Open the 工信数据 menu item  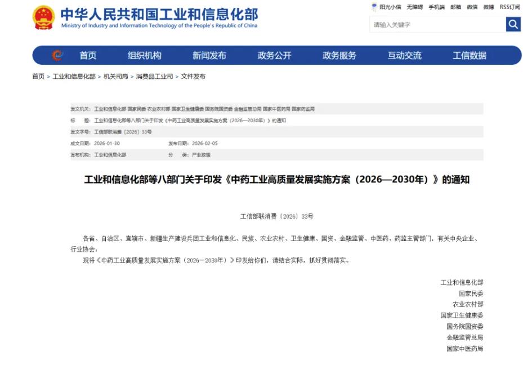(469, 55)
